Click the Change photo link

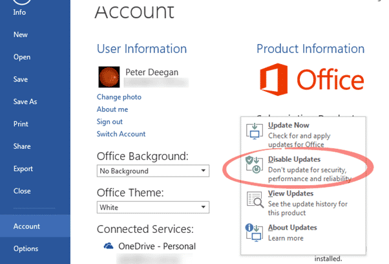coord(119,97)
